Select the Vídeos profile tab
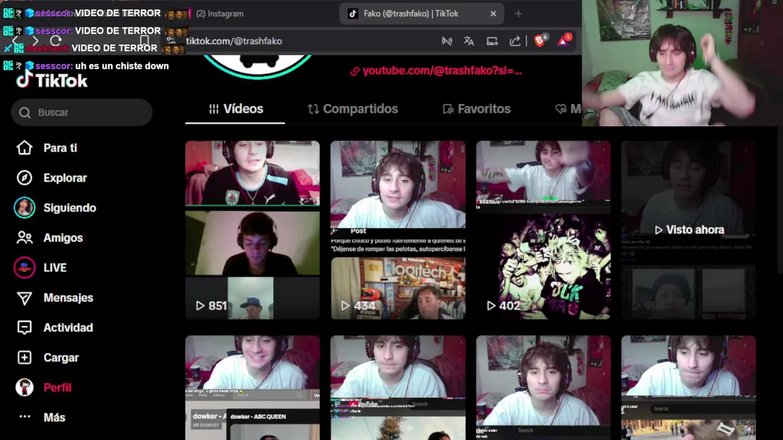The image size is (783, 440). point(236,109)
